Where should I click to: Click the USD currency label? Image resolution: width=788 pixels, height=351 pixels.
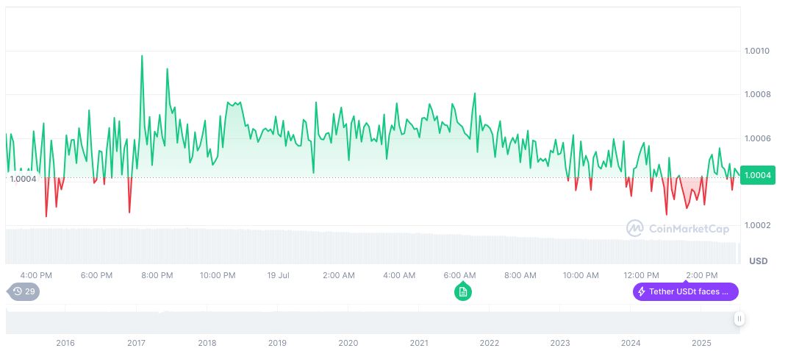(758, 261)
